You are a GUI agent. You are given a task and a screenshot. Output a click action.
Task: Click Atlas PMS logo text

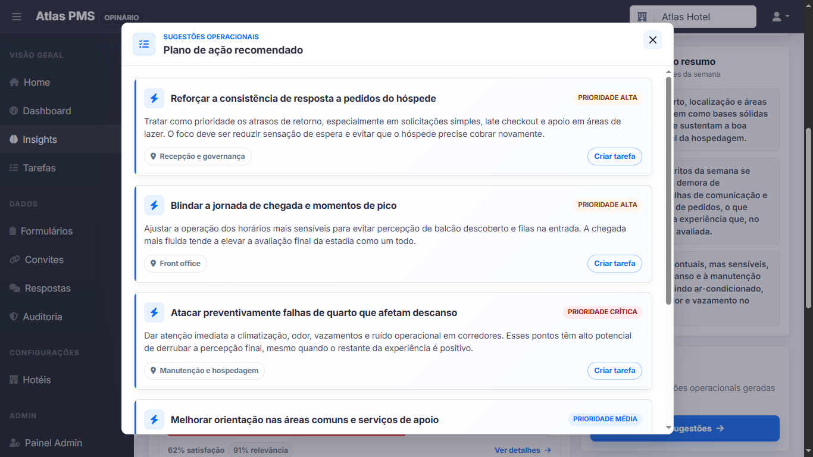65,16
